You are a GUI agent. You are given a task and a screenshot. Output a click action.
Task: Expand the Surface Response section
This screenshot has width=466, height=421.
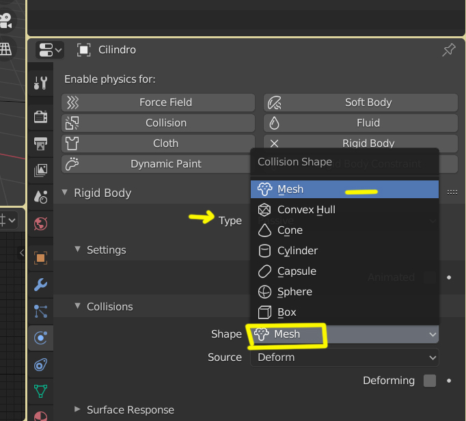pyautogui.click(x=79, y=410)
